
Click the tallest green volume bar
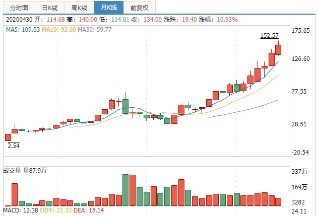pyautogui.click(x=125, y=190)
